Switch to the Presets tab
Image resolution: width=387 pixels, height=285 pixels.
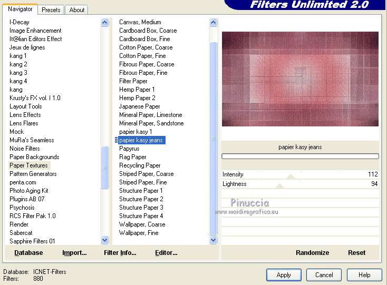pos(51,10)
